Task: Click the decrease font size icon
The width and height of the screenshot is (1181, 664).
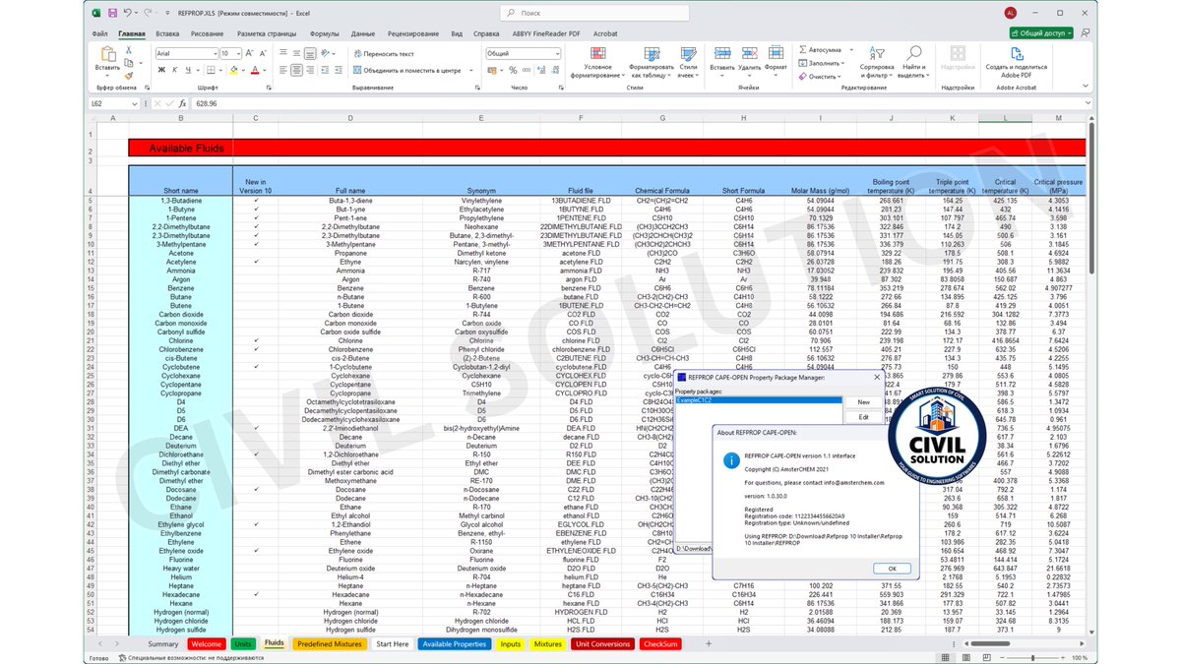Action: (263, 53)
